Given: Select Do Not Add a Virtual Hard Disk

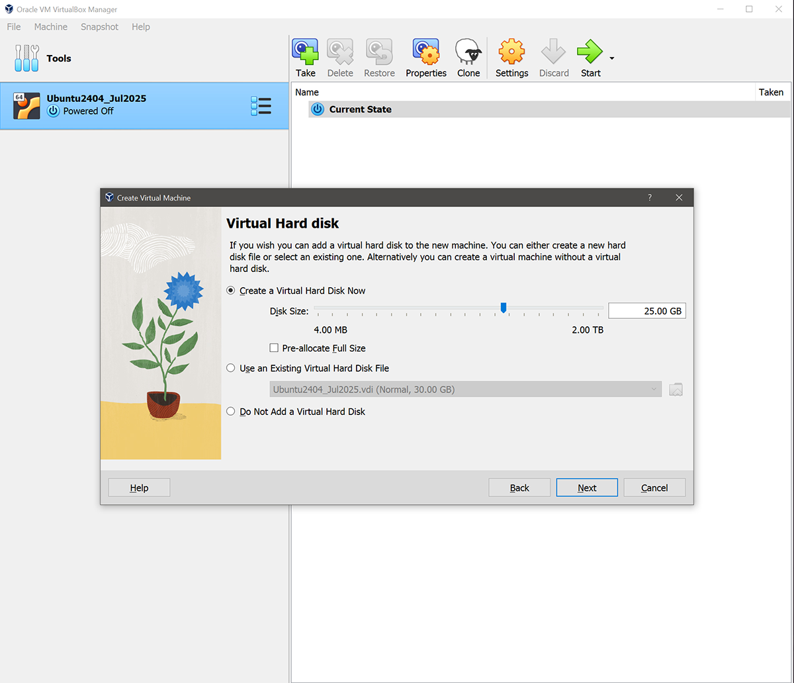Looking at the screenshot, I should (230, 412).
